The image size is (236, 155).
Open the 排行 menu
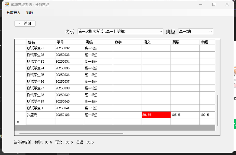point(30,13)
